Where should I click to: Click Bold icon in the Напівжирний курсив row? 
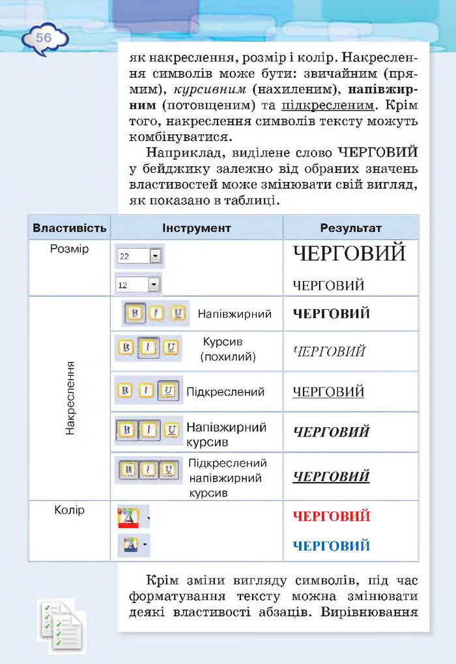[127, 430]
